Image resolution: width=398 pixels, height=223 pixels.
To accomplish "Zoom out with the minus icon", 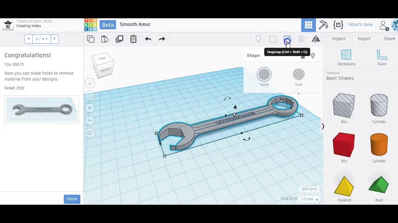I will [x=90, y=120].
